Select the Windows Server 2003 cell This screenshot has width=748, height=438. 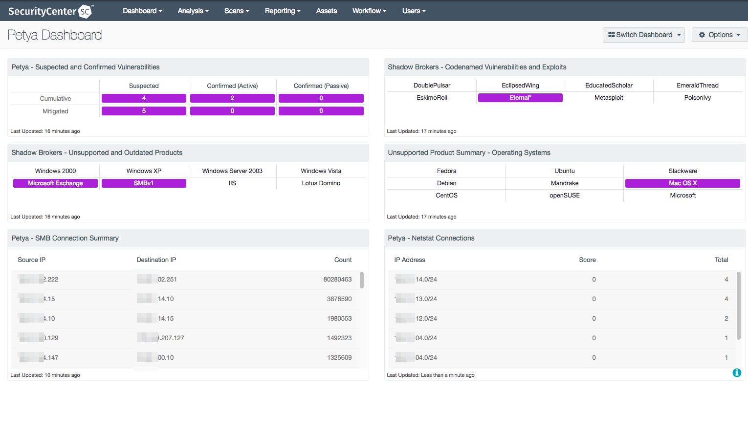[x=232, y=171]
